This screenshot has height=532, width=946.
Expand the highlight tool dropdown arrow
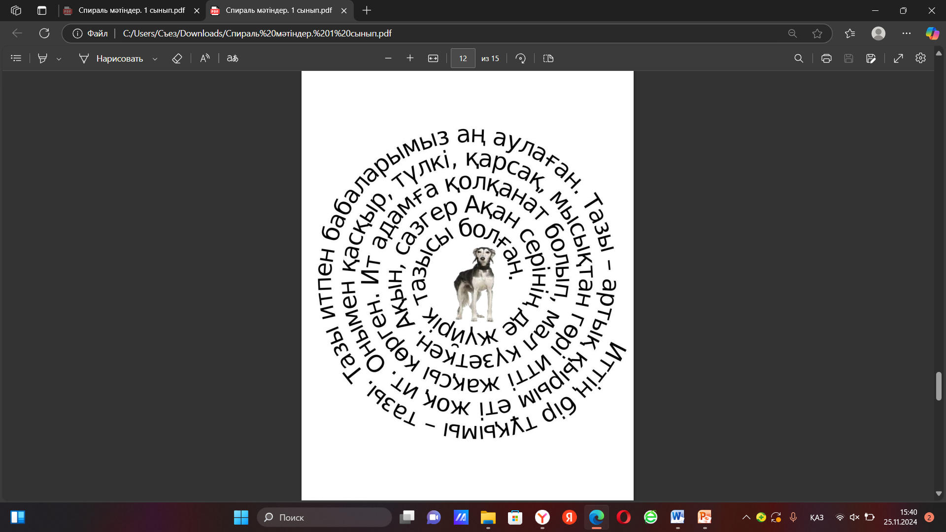click(59, 59)
